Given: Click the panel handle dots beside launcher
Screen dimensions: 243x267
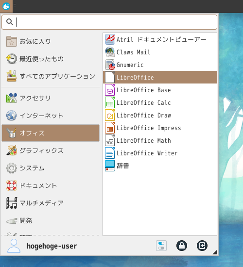Looking at the screenshot, I should [15, 6].
